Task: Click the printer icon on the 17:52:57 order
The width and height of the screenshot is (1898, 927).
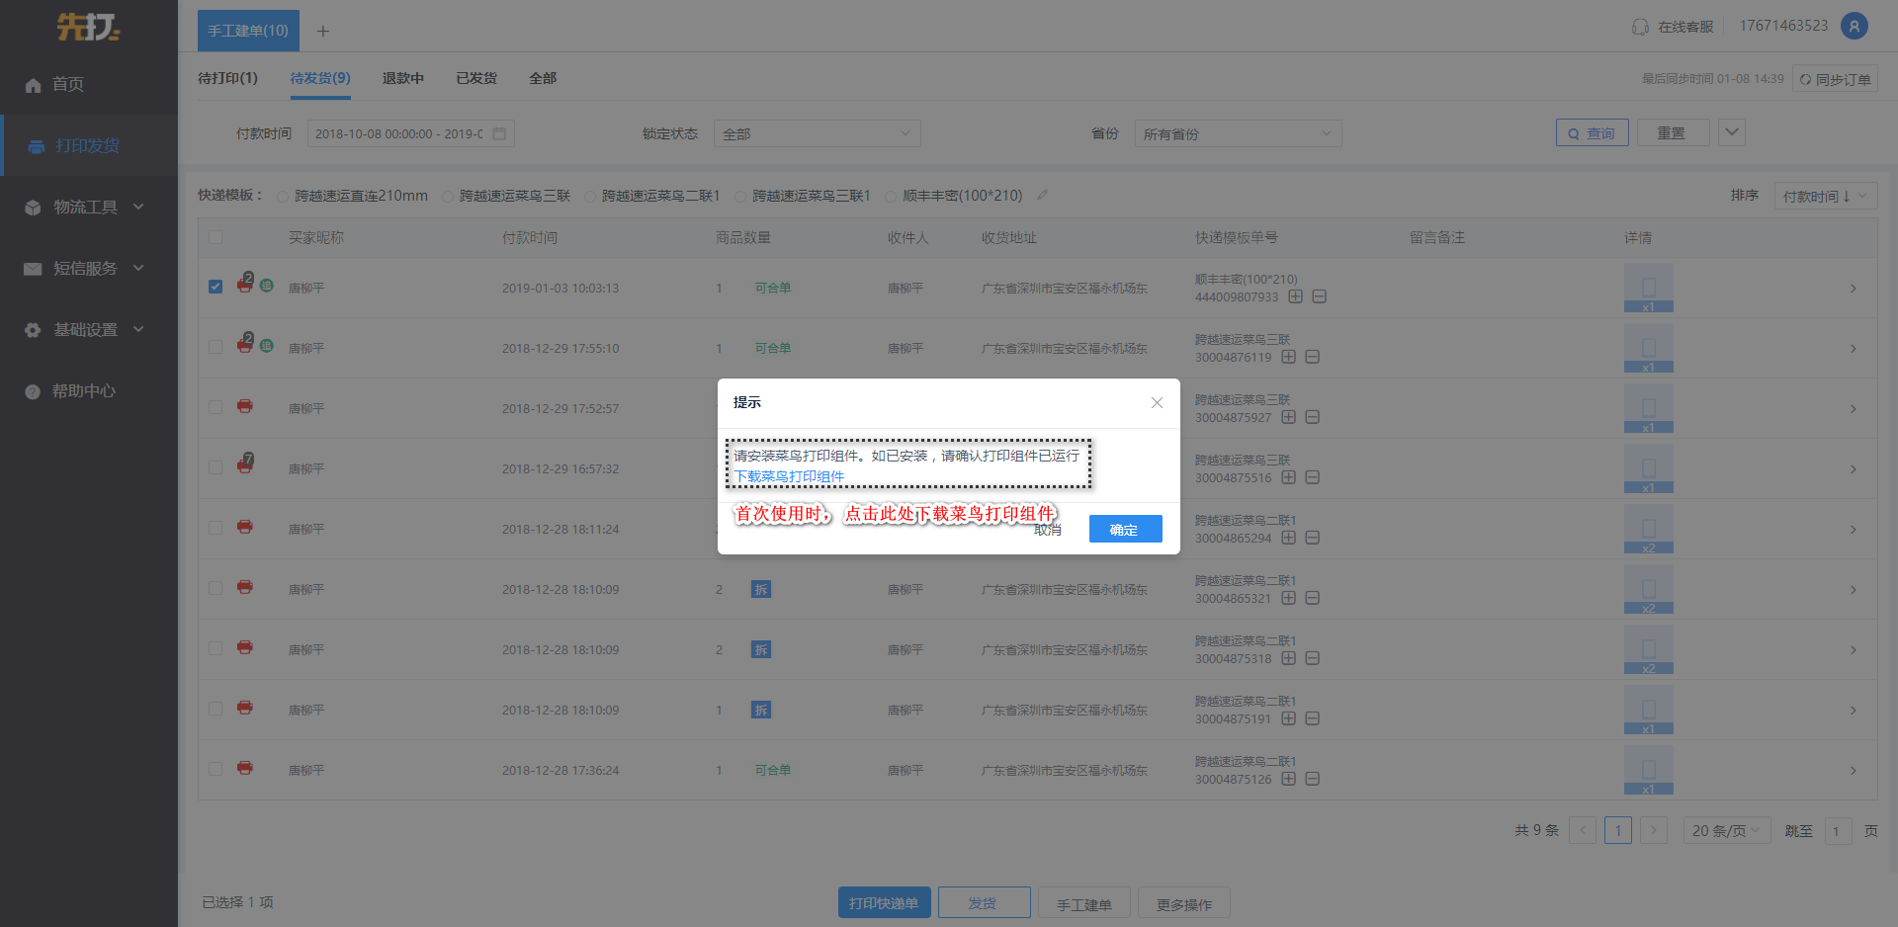Action: [x=245, y=406]
